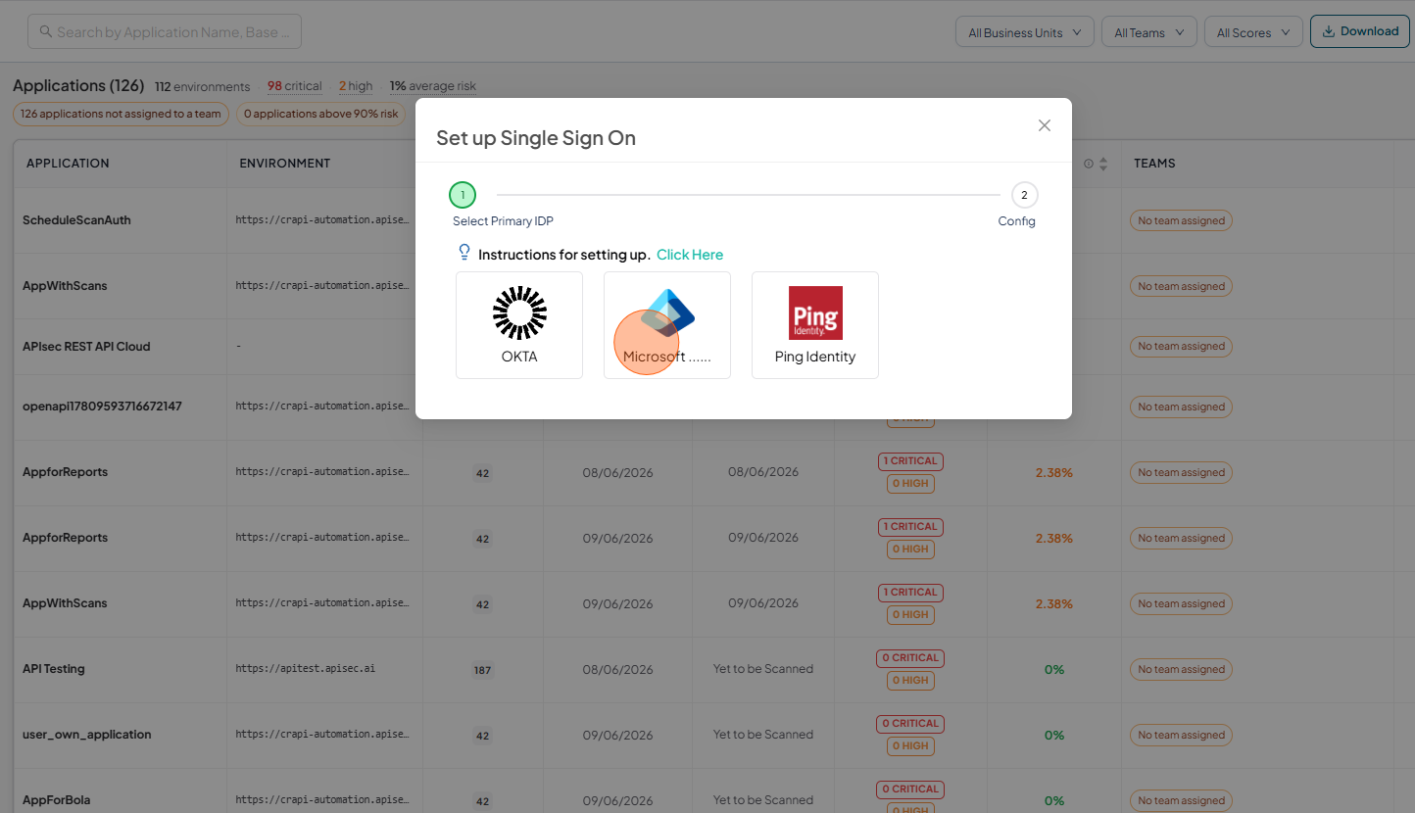Click the '2 high' summary stat
The image size is (1415, 813).
coord(356,86)
